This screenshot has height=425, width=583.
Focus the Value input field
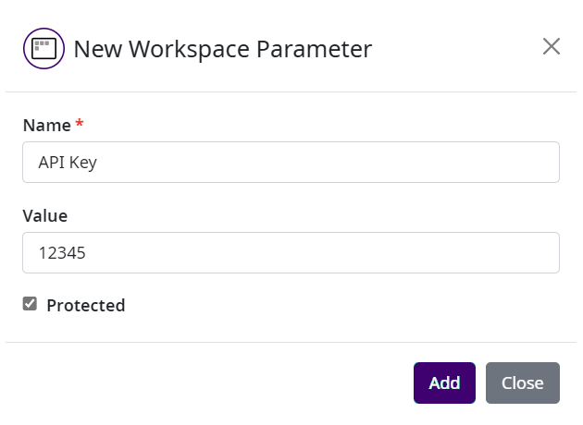[291, 252]
